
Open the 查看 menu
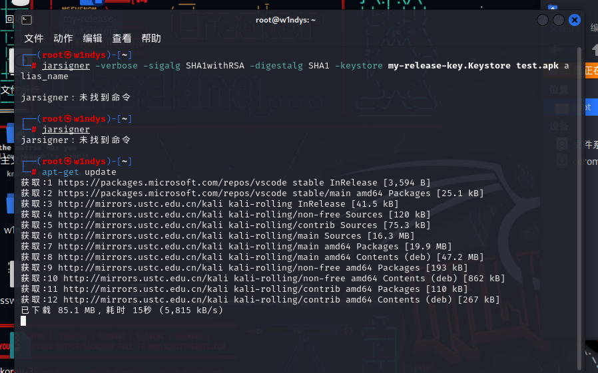point(121,39)
